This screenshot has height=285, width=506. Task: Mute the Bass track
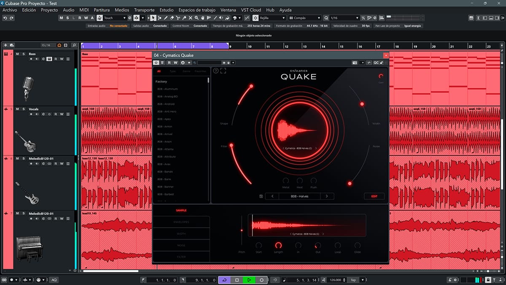17,54
